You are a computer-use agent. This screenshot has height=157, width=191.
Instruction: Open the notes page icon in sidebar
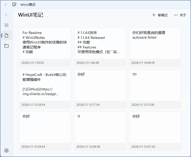pos(6,35)
